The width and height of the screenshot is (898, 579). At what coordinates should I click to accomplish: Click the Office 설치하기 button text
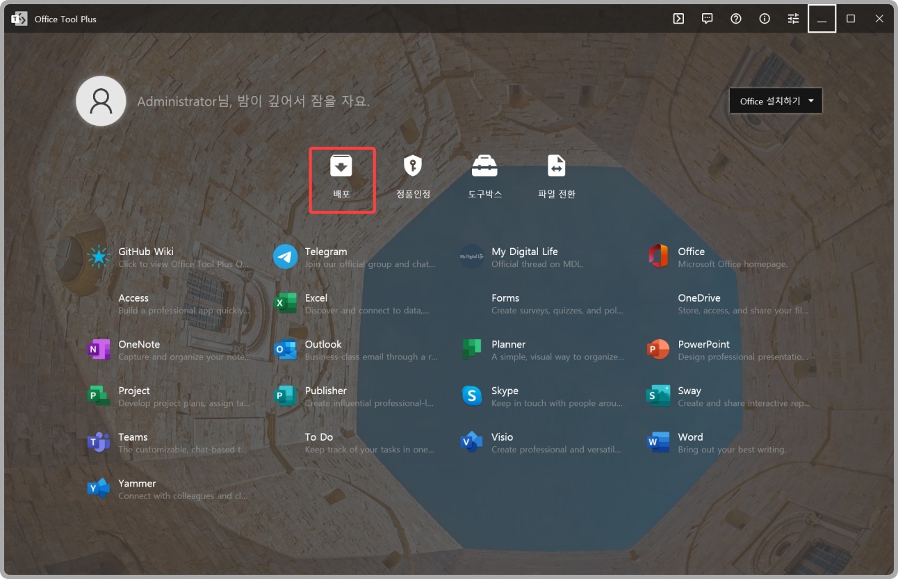pyautogui.click(x=770, y=101)
